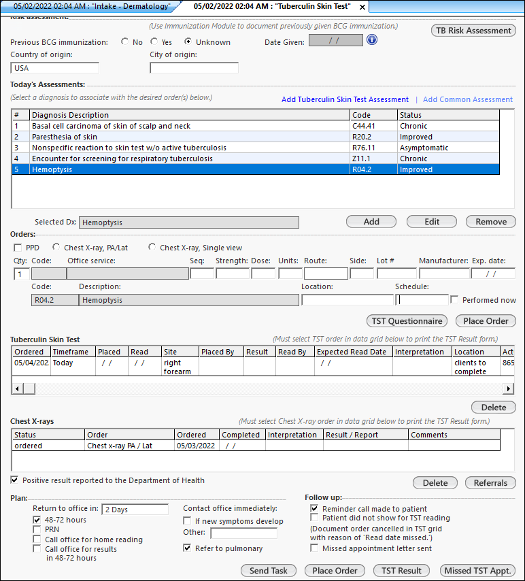Switch to Intake - Dermatology tab
Screen dimensions: 525x581
tap(92, 6)
